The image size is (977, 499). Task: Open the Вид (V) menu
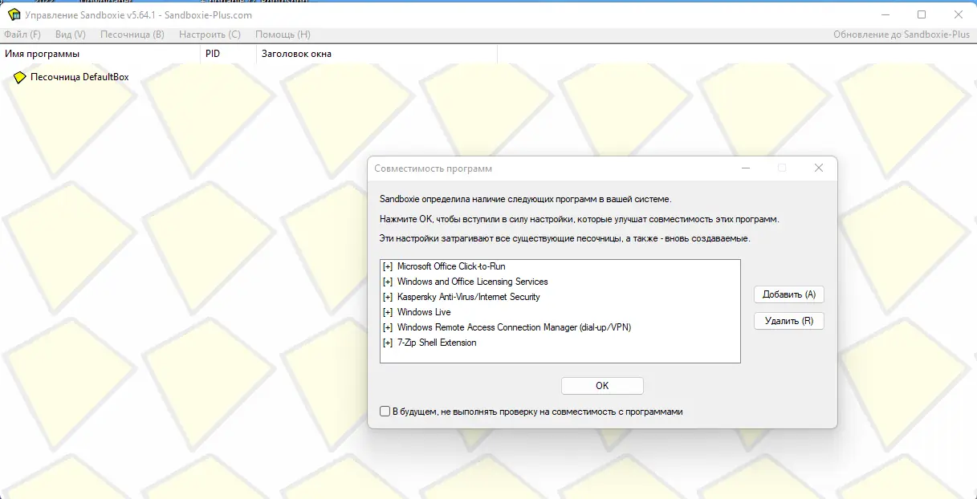pos(71,34)
